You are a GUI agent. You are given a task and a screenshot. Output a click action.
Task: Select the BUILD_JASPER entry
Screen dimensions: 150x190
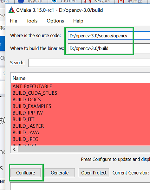coord(80,126)
